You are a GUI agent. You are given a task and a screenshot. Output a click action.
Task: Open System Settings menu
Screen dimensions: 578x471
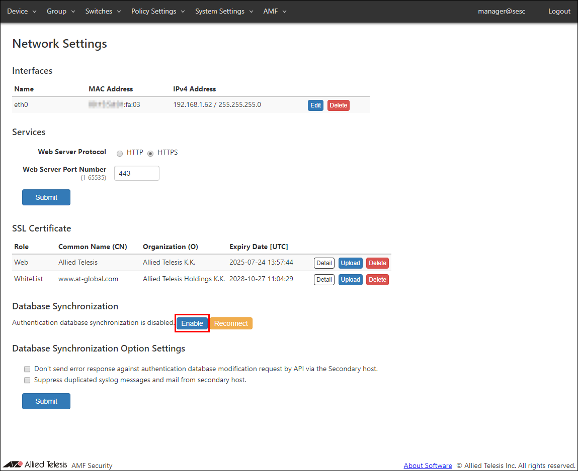click(x=224, y=11)
